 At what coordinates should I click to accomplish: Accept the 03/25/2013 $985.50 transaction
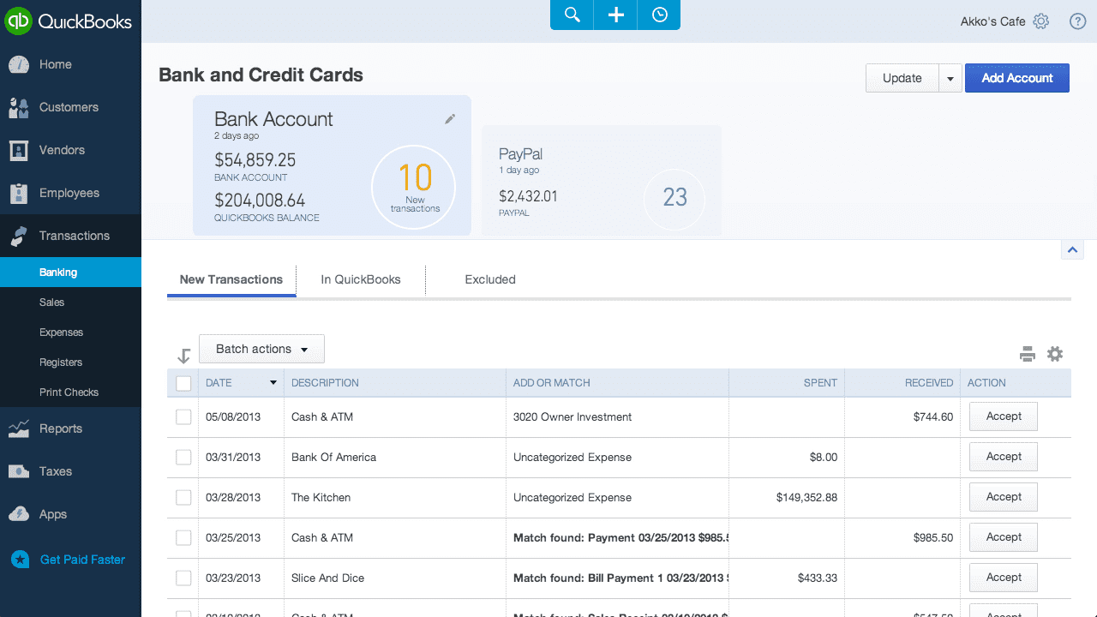pos(1004,537)
